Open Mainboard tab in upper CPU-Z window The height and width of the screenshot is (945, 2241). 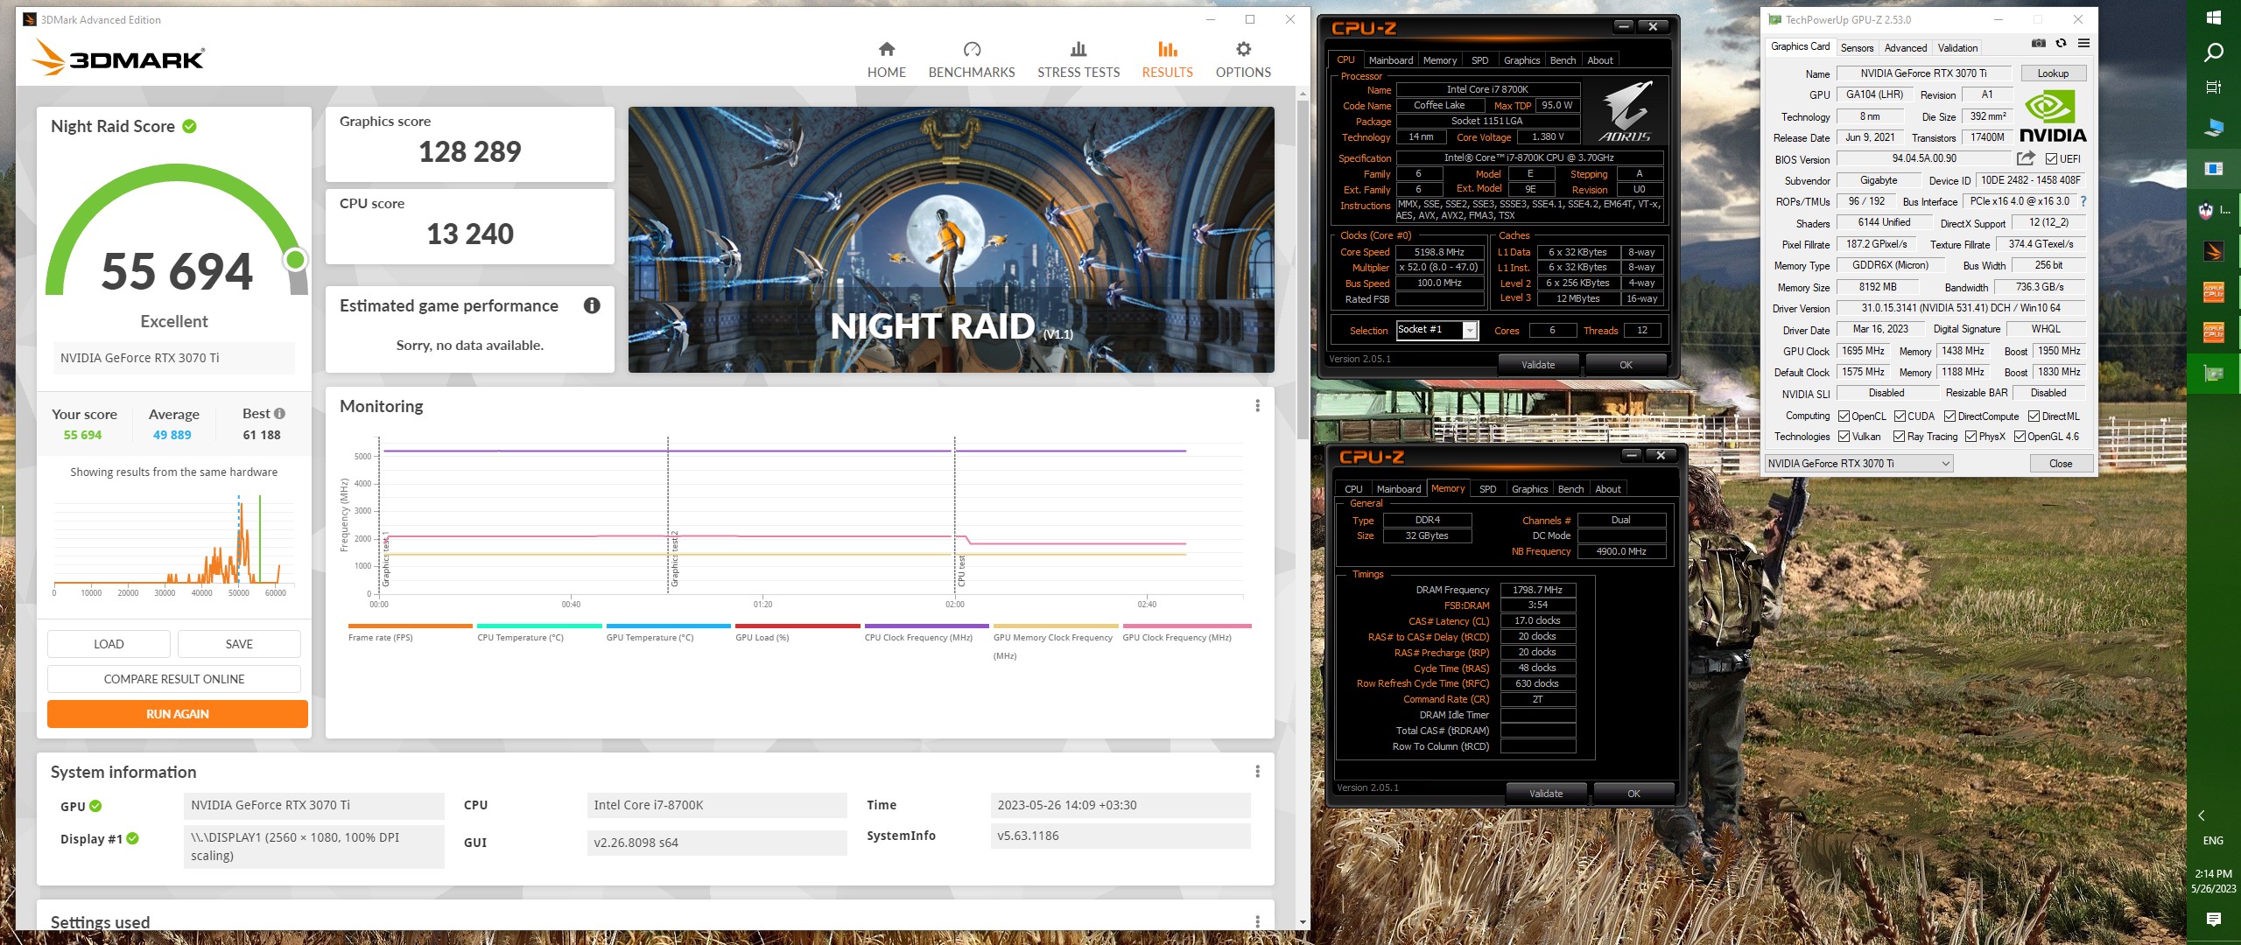coord(1391,60)
